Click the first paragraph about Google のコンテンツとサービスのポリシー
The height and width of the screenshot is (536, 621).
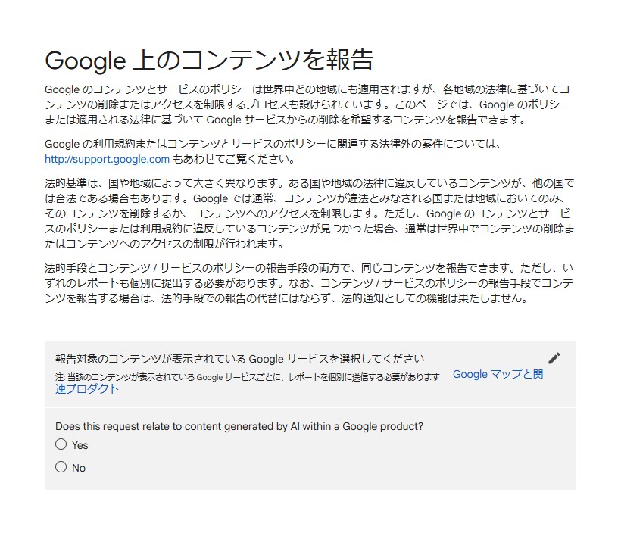307,104
